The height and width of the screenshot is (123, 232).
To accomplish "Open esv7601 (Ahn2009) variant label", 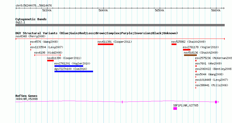I will (209, 63).
